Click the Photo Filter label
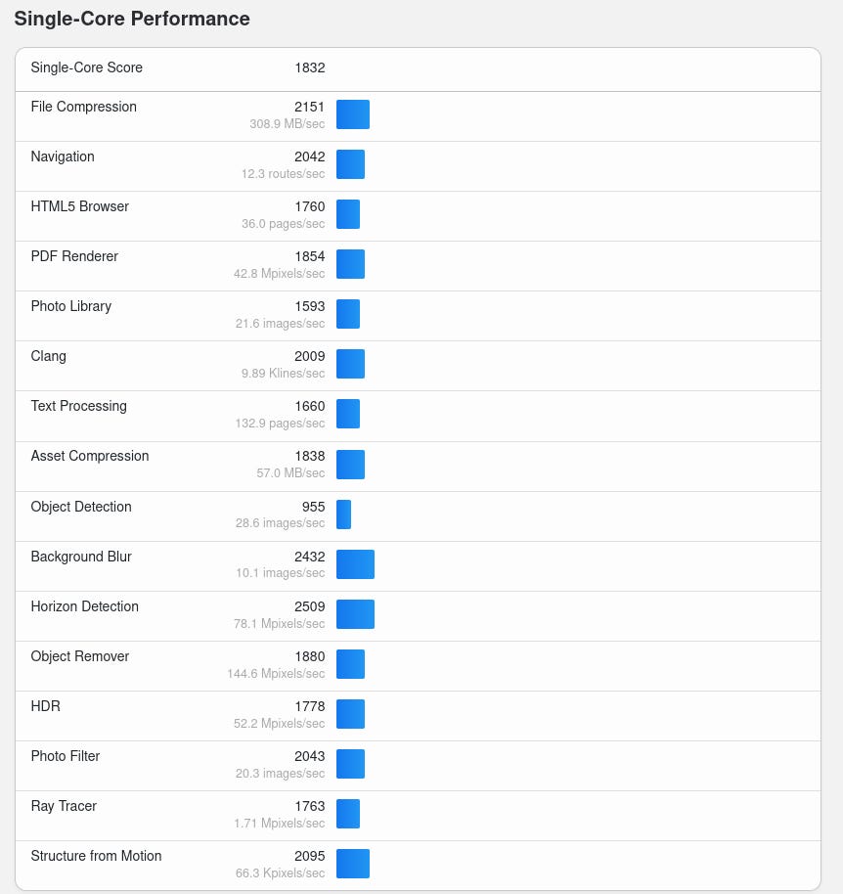Image resolution: width=843 pixels, height=894 pixels. (65, 756)
